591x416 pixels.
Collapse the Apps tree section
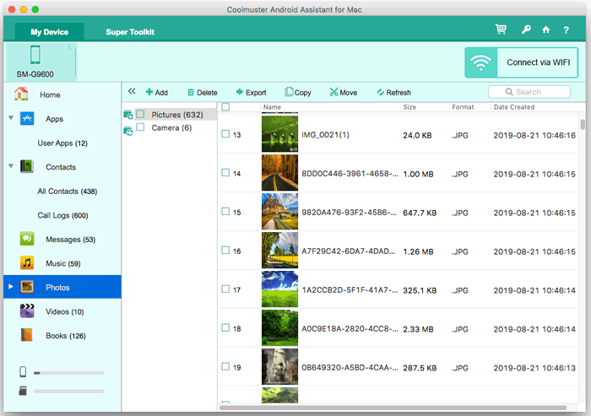10,119
